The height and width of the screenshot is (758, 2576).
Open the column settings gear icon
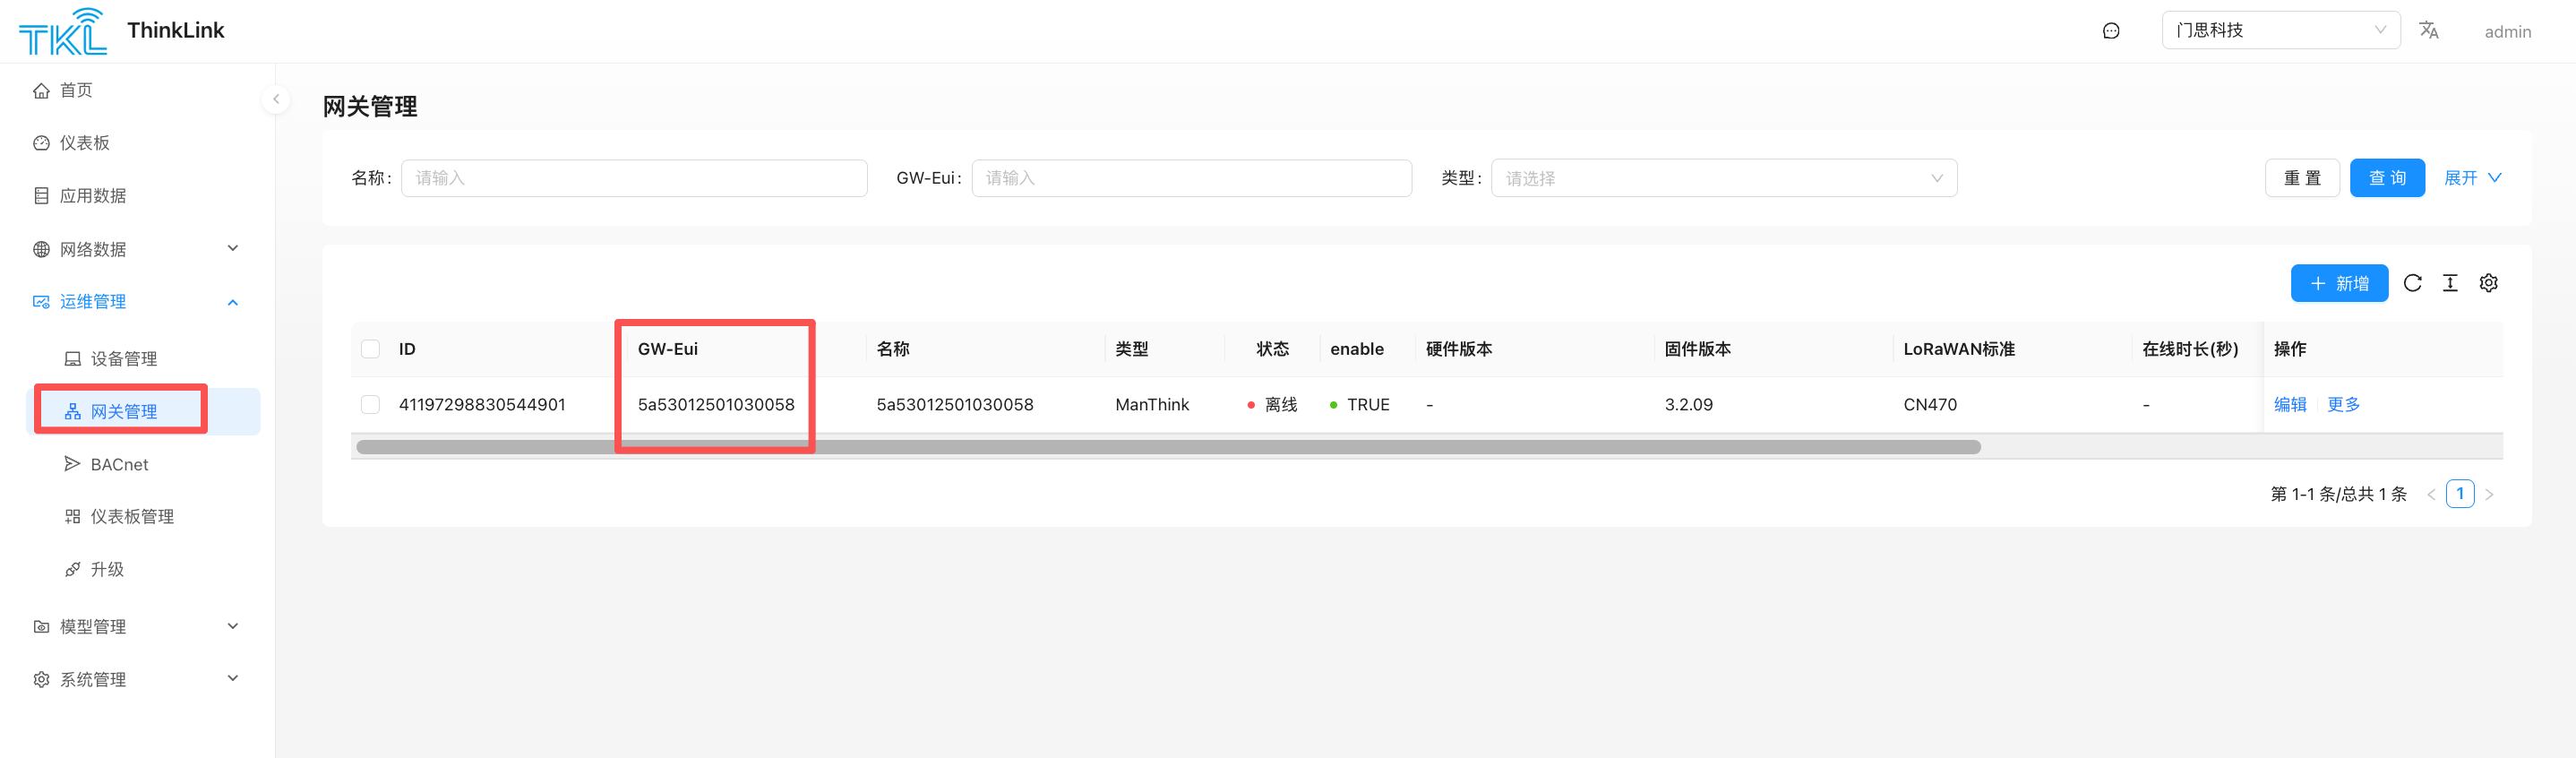[x=2488, y=283]
